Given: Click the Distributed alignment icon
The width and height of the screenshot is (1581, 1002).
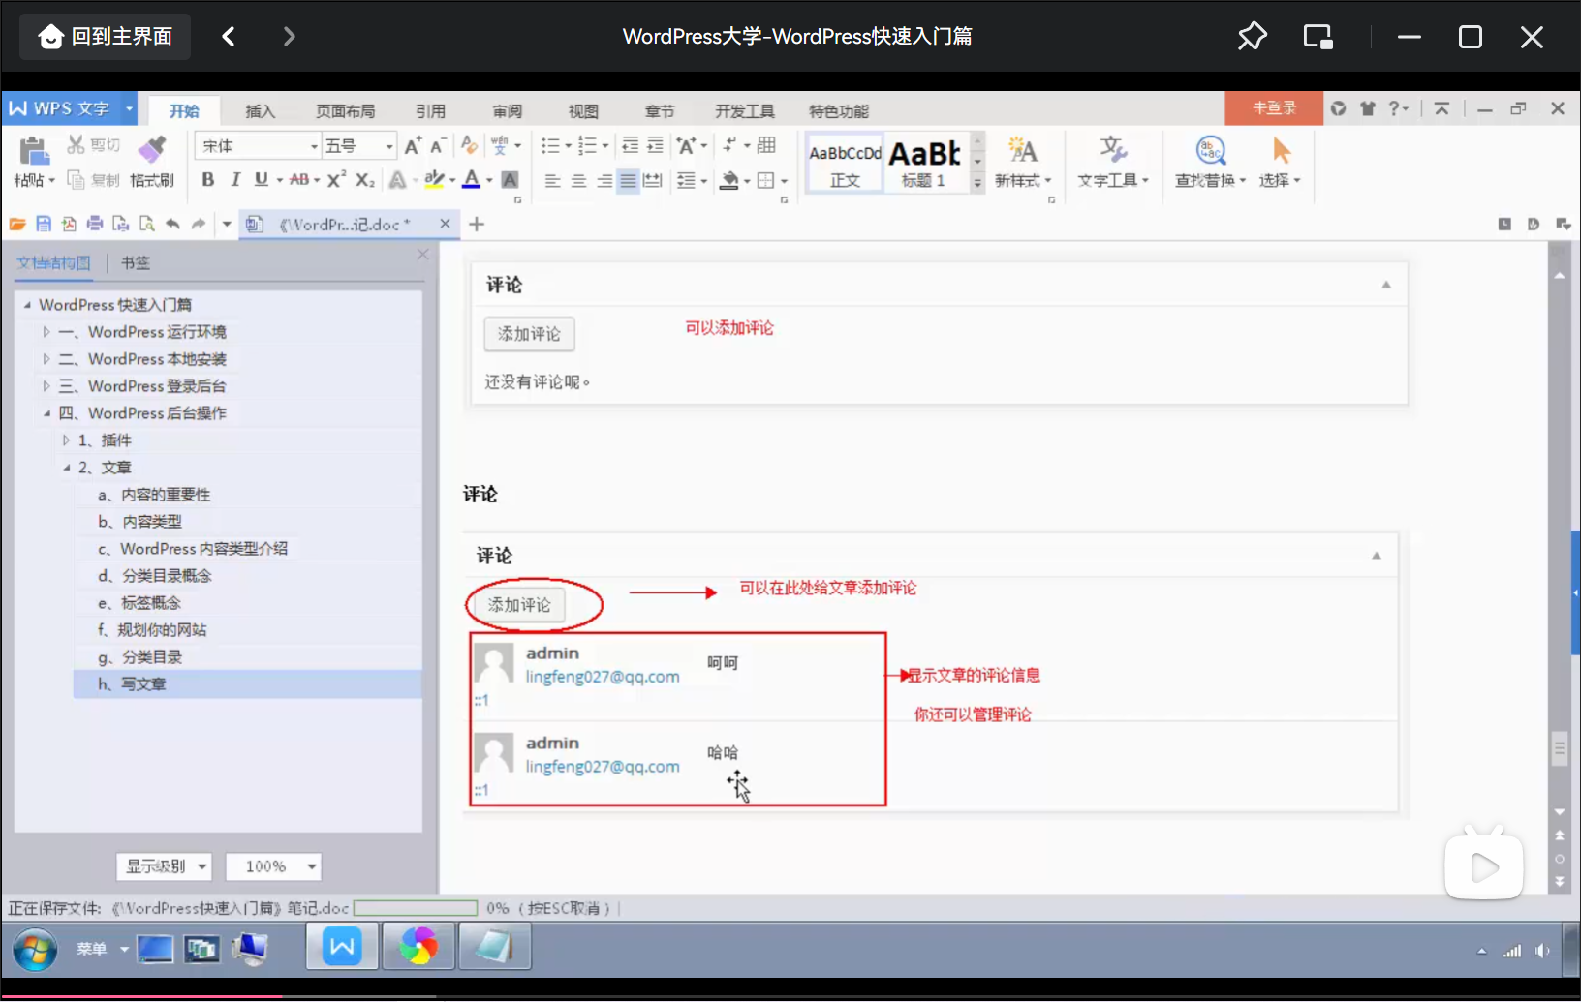Looking at the screenshot, I should pyautogui.click(x=653, y=180).
